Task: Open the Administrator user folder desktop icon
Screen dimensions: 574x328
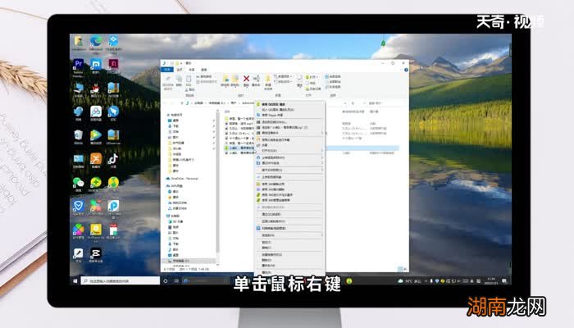Action: 79,42
